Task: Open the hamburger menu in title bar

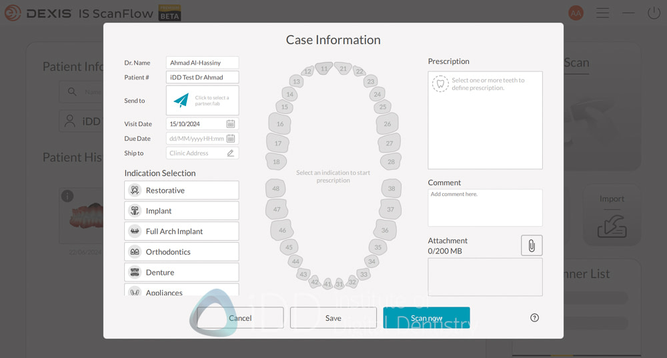Action: point(602,13)
